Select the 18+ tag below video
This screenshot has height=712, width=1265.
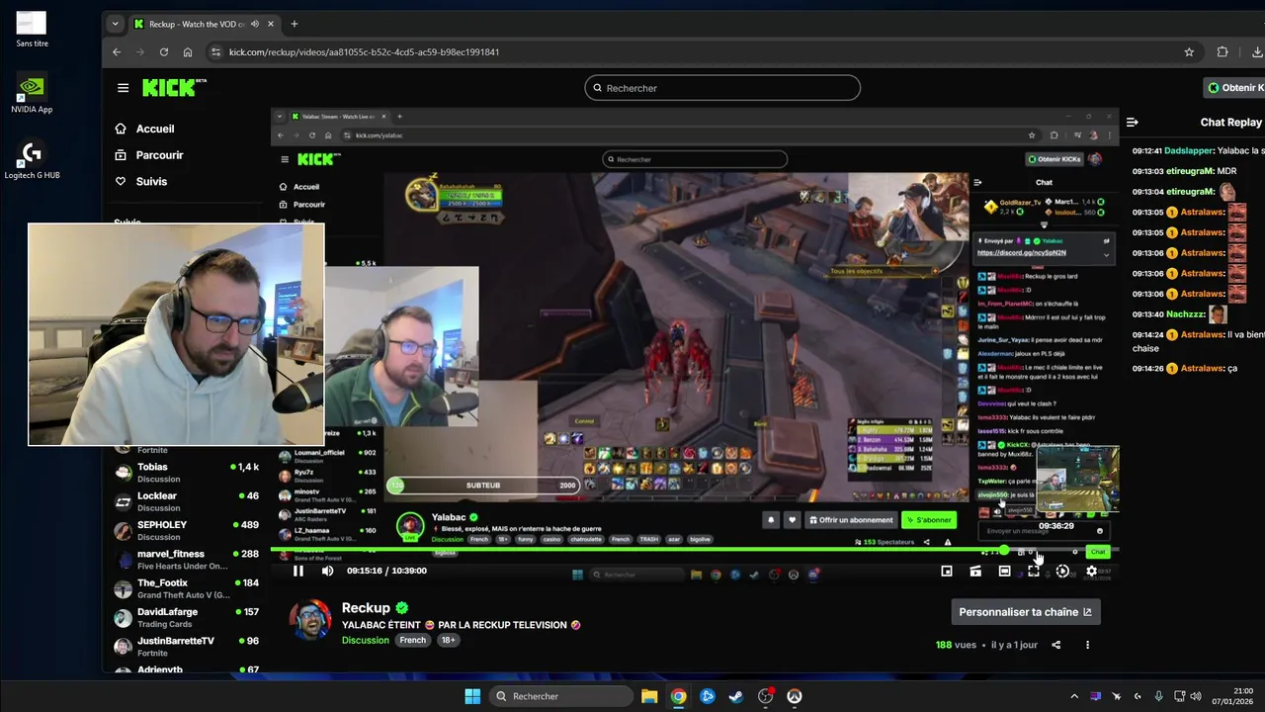pos(448,640)
